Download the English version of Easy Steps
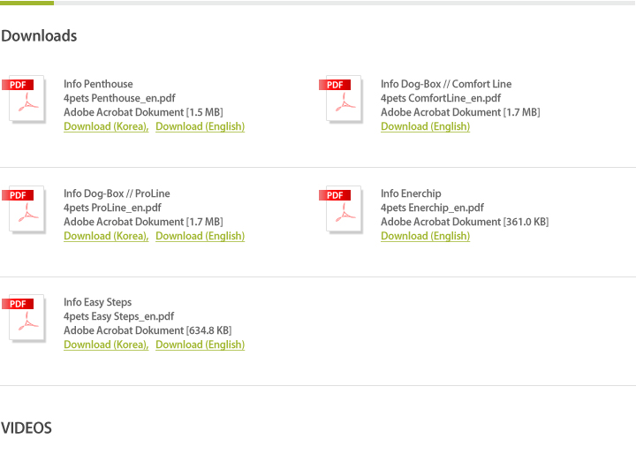636x462 pixels. coord(200,345)
